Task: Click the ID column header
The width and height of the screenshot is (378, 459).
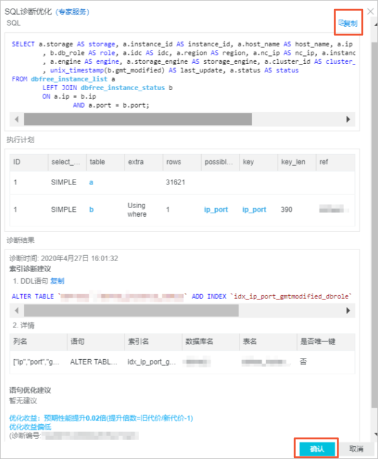Action: tap(29, 162)
